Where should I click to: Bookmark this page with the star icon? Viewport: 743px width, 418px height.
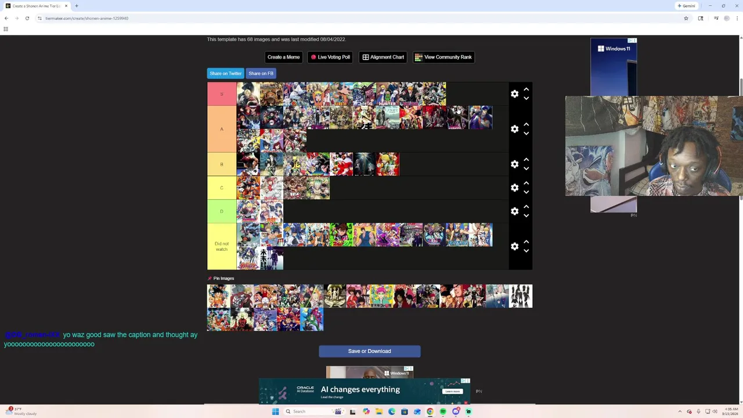coord(686,18)
